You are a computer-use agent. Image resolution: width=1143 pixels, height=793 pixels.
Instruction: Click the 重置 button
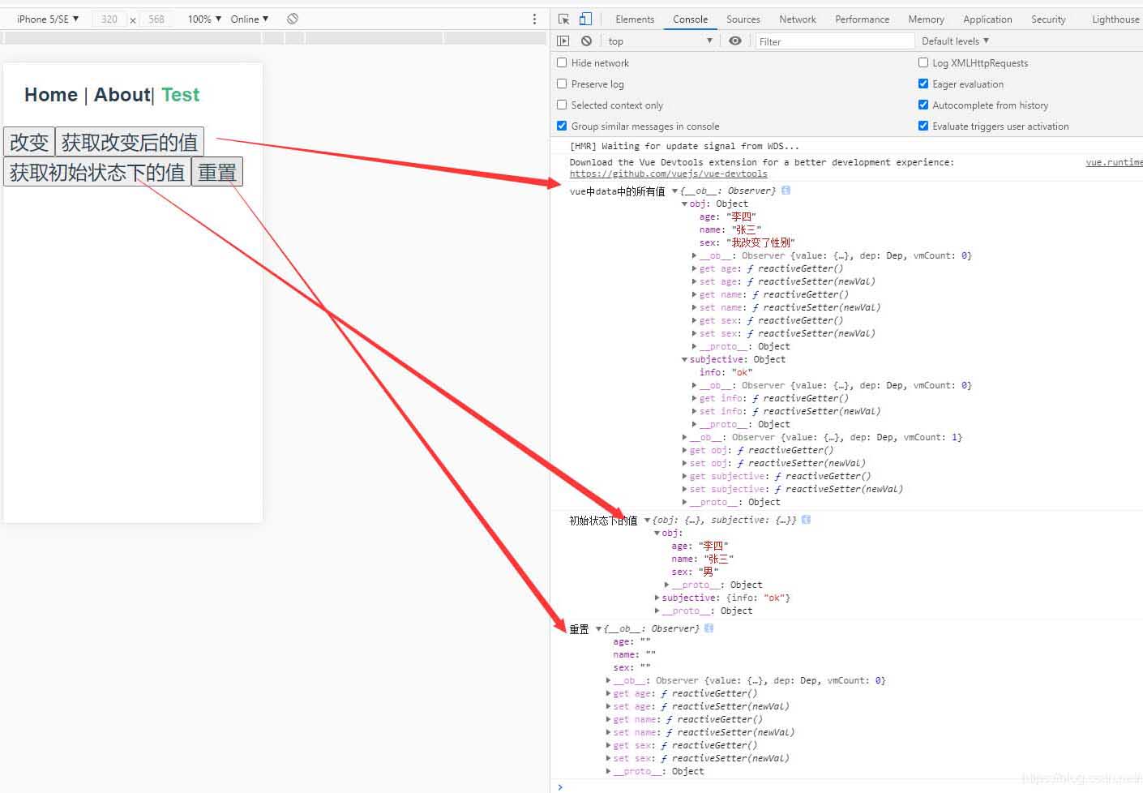coord(217,172)
